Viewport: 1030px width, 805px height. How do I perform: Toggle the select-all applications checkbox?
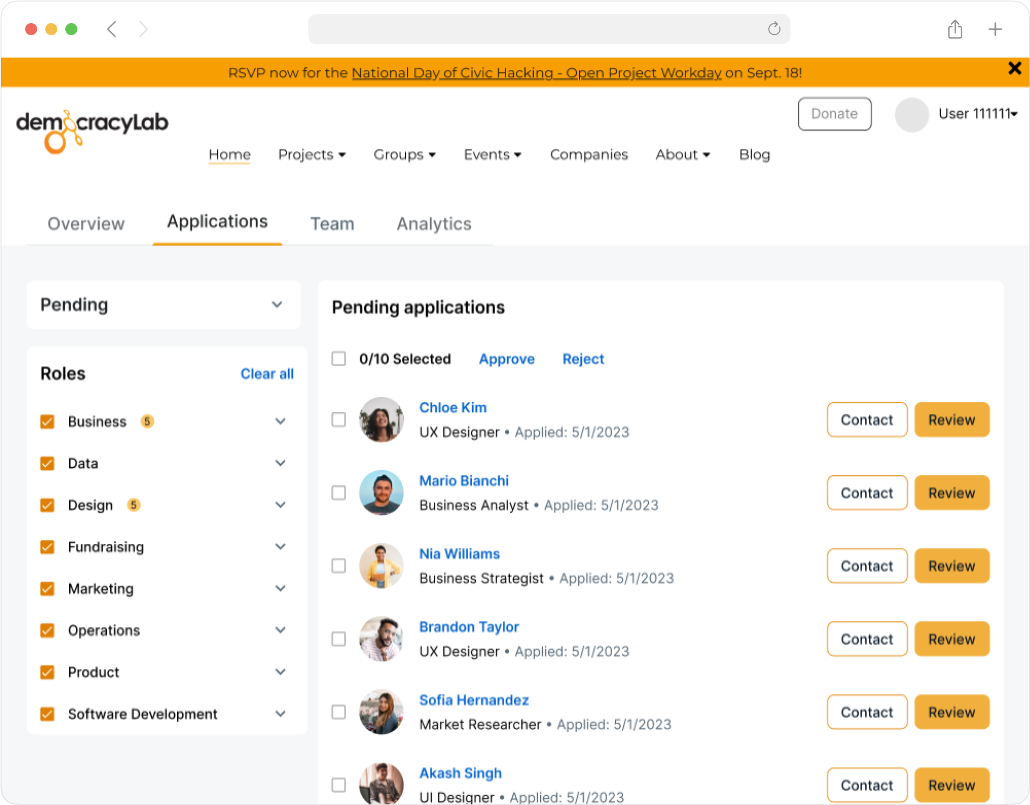tap(339, 359)
